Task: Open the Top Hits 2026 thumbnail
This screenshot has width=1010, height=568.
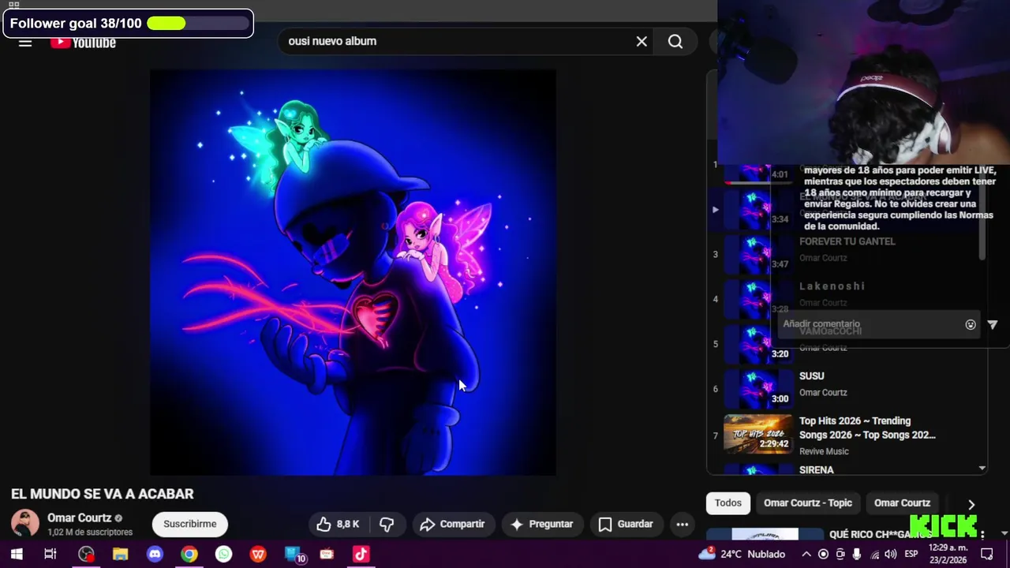Action: (x=757, y=434)
